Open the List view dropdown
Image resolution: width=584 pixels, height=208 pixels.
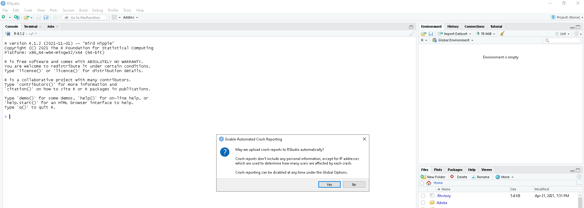point(562,34)
